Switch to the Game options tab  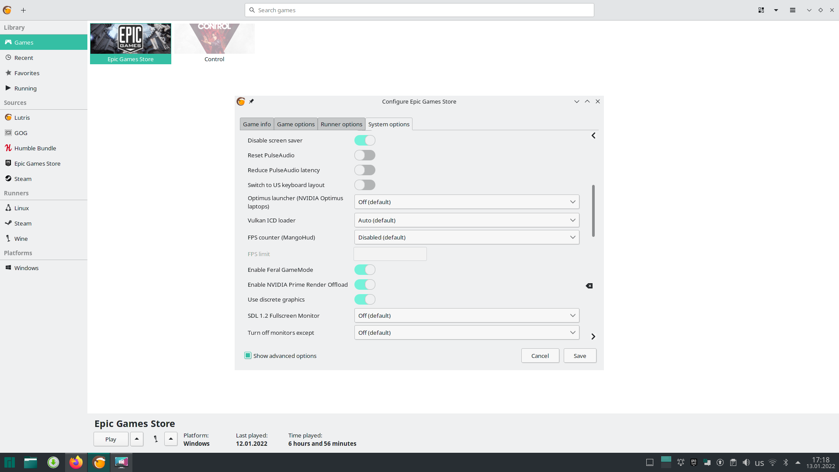point(295,124)
